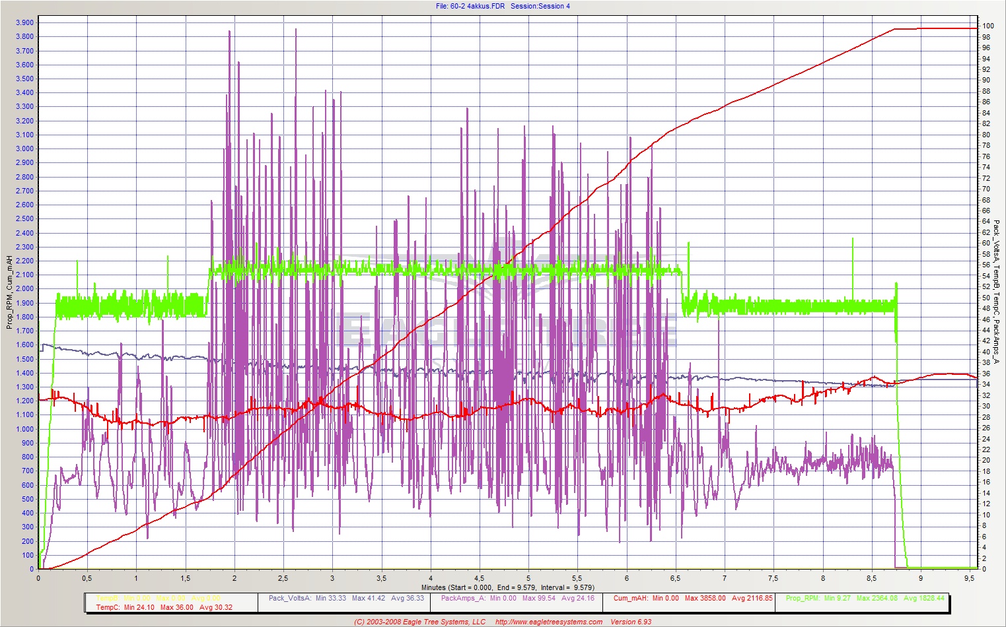This screenshot has width=1006, height=627.
Task: Click the file and session title text
Action: tap(503, 6)
